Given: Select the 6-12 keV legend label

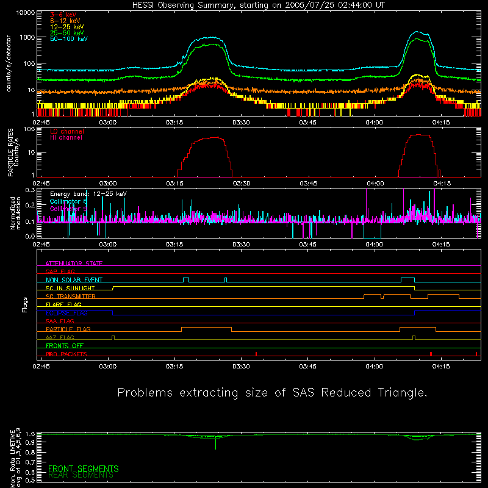Looking at the screenshot, I should [x=65, y=21].
